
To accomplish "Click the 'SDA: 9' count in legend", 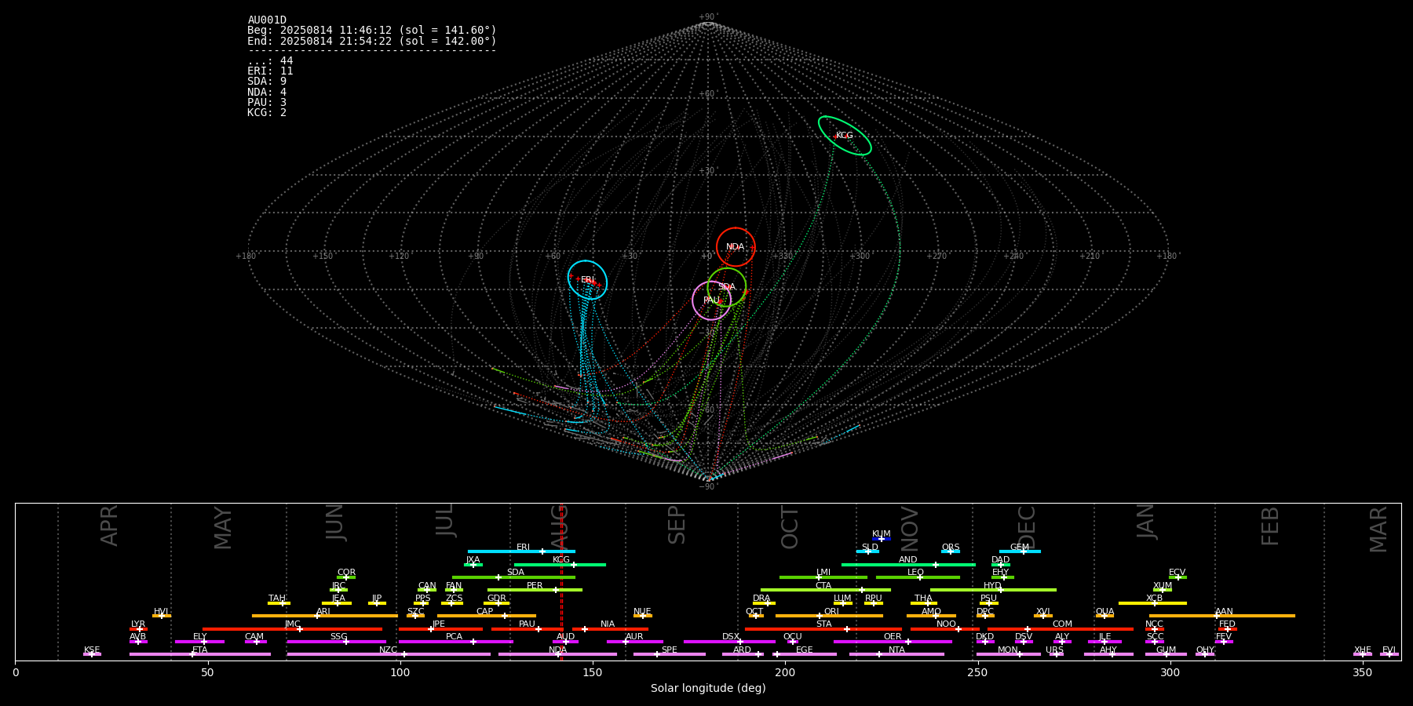I will 267,82.
